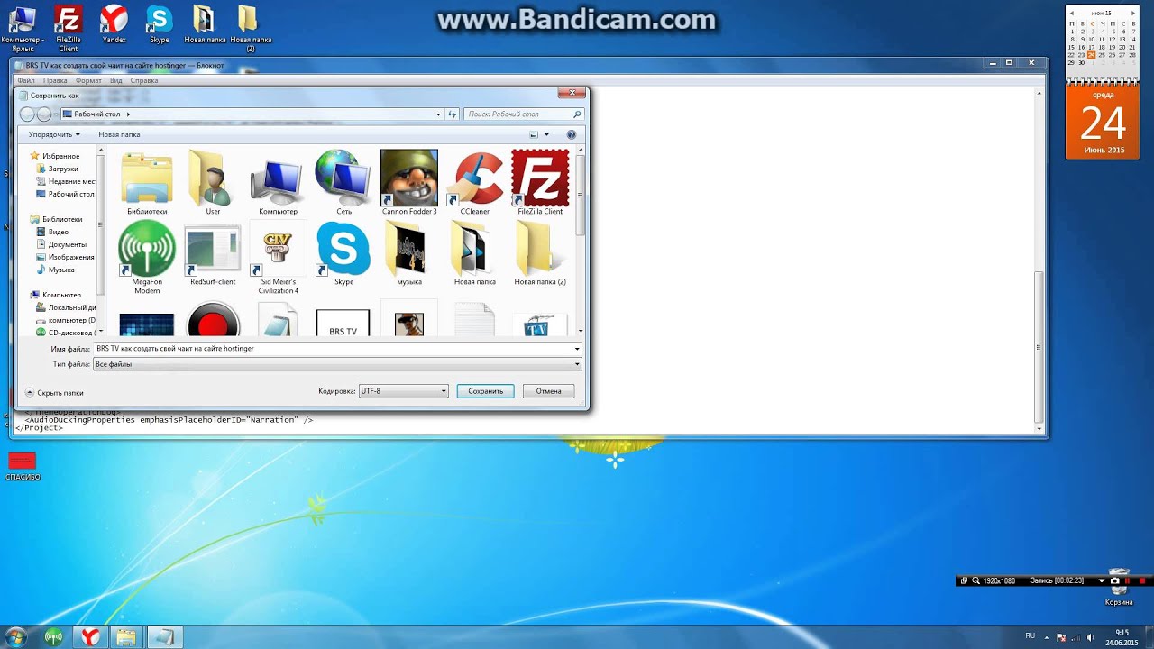Click the Сохранить button

point(485,391)
